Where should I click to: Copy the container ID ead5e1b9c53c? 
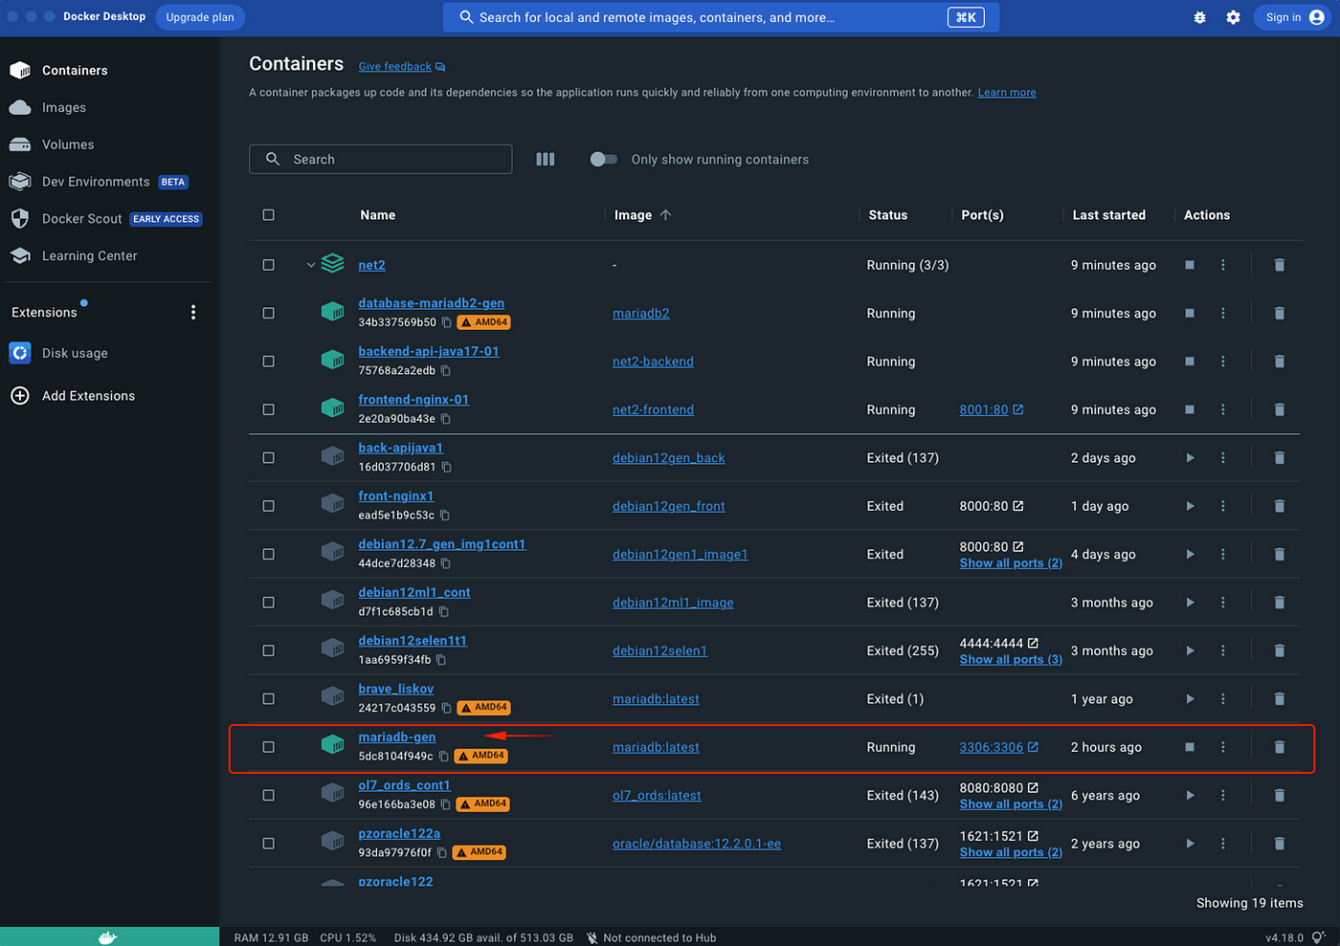pos(444,516)
